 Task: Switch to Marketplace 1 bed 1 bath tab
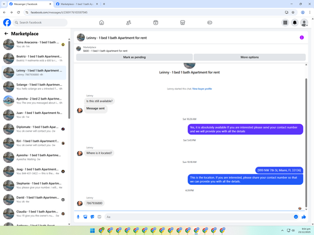click(77, 4)
